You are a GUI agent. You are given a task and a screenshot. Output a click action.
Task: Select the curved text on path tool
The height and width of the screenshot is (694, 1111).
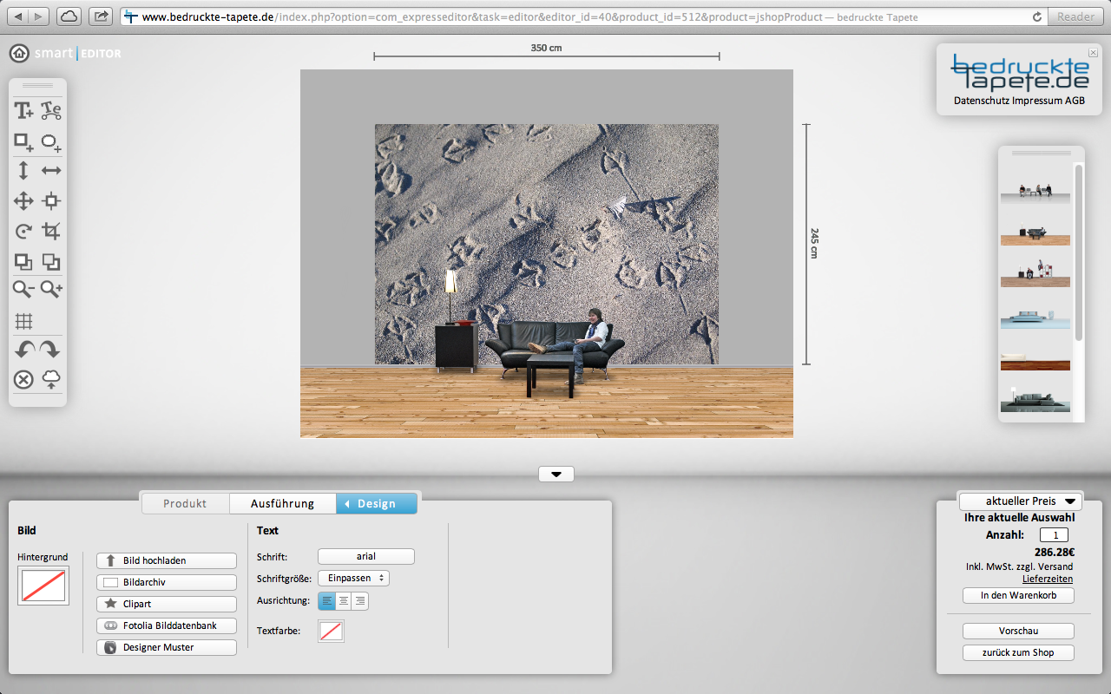pos(51,111)
